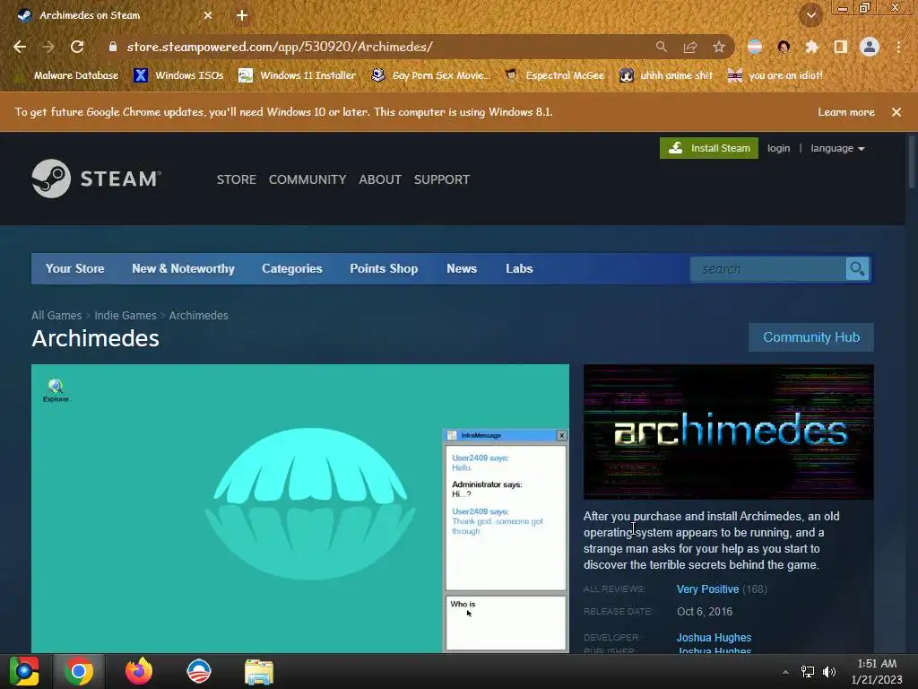Click the Steam logo
Viewport: 918px width, 689px height.
(x=97, y=179)
